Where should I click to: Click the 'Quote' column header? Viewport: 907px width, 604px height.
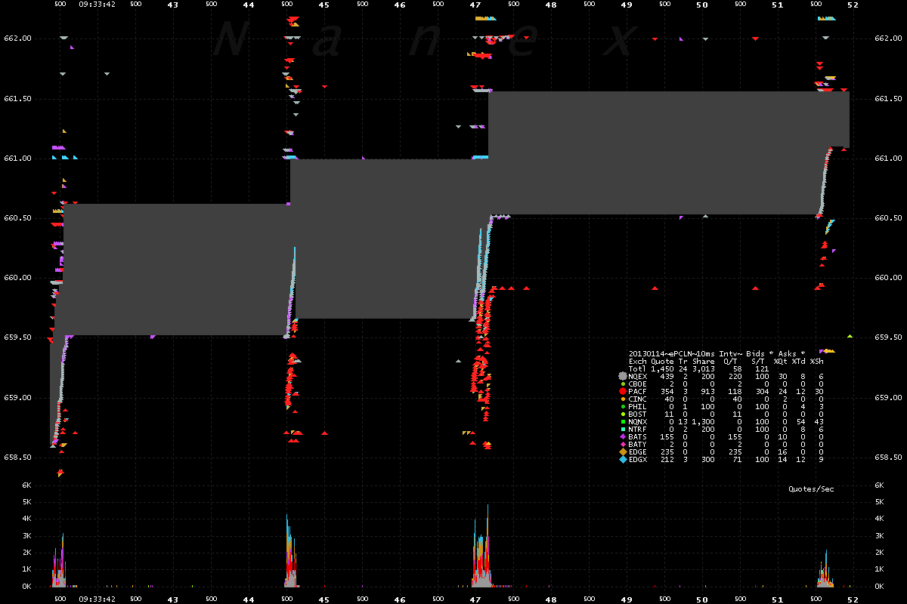(662, 361)
